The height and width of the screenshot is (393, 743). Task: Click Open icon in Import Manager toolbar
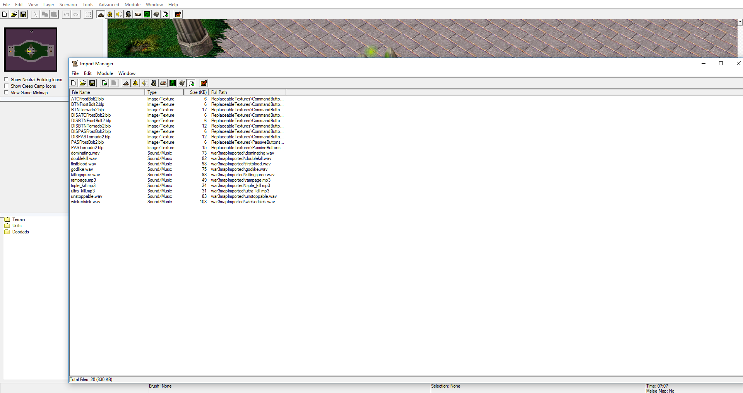pyautogui.click(x=83, y=83)
